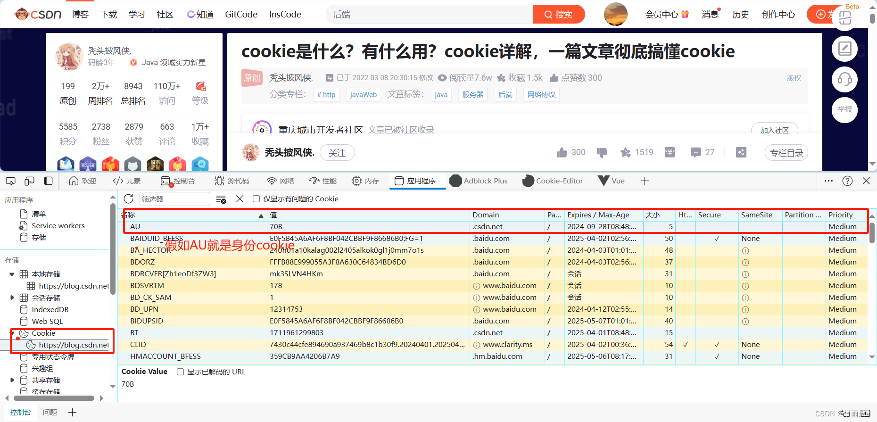
Task: Switch to the 控制台 tab in DevTools toolbar
Action: 178,181
